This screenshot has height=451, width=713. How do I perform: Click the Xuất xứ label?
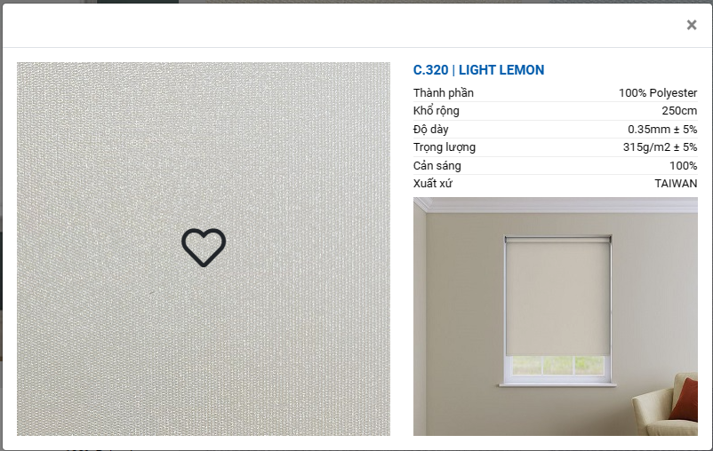coord(432,184)
